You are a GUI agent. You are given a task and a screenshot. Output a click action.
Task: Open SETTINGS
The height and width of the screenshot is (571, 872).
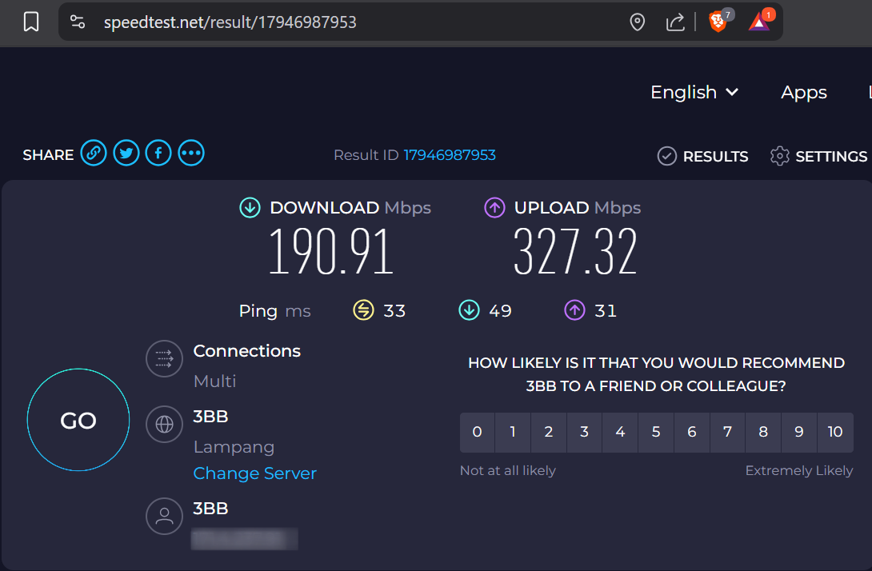831,157
